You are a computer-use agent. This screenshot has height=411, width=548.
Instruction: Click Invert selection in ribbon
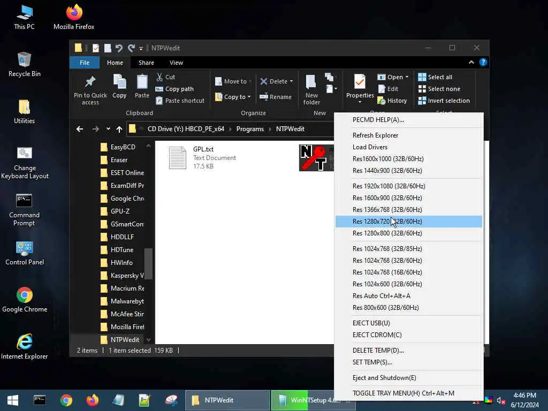pyautogui.click(x=444, y=101)
